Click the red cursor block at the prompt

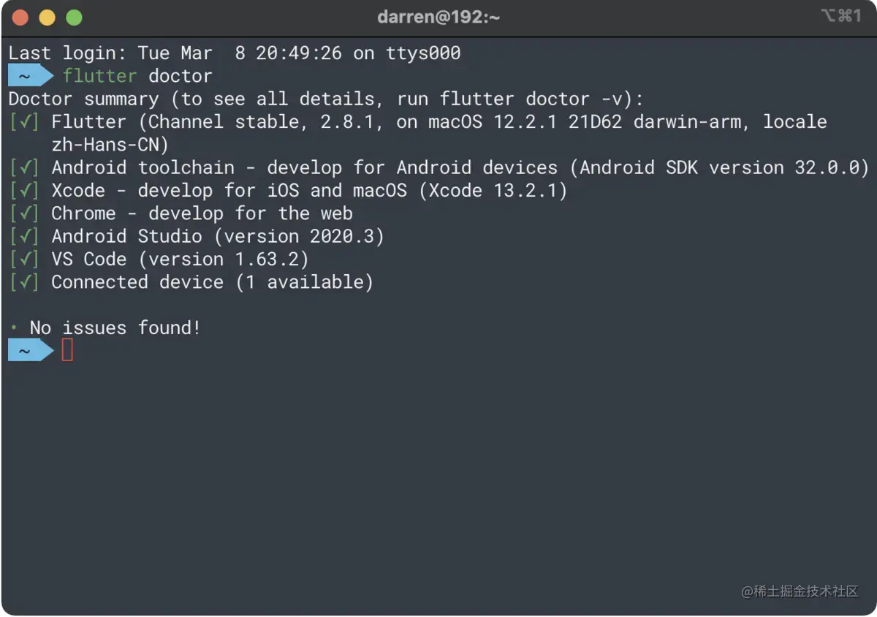pos(67,350)
